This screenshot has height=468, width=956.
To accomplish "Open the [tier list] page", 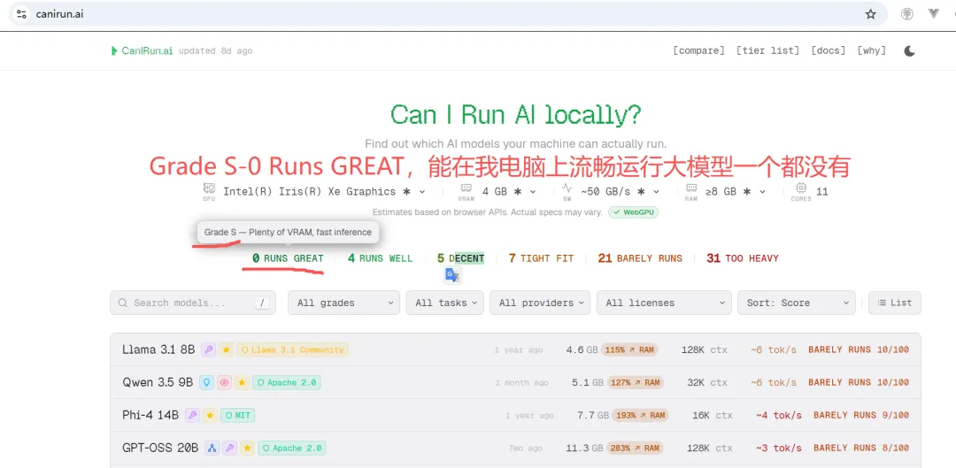I will (x=767, y=50).
